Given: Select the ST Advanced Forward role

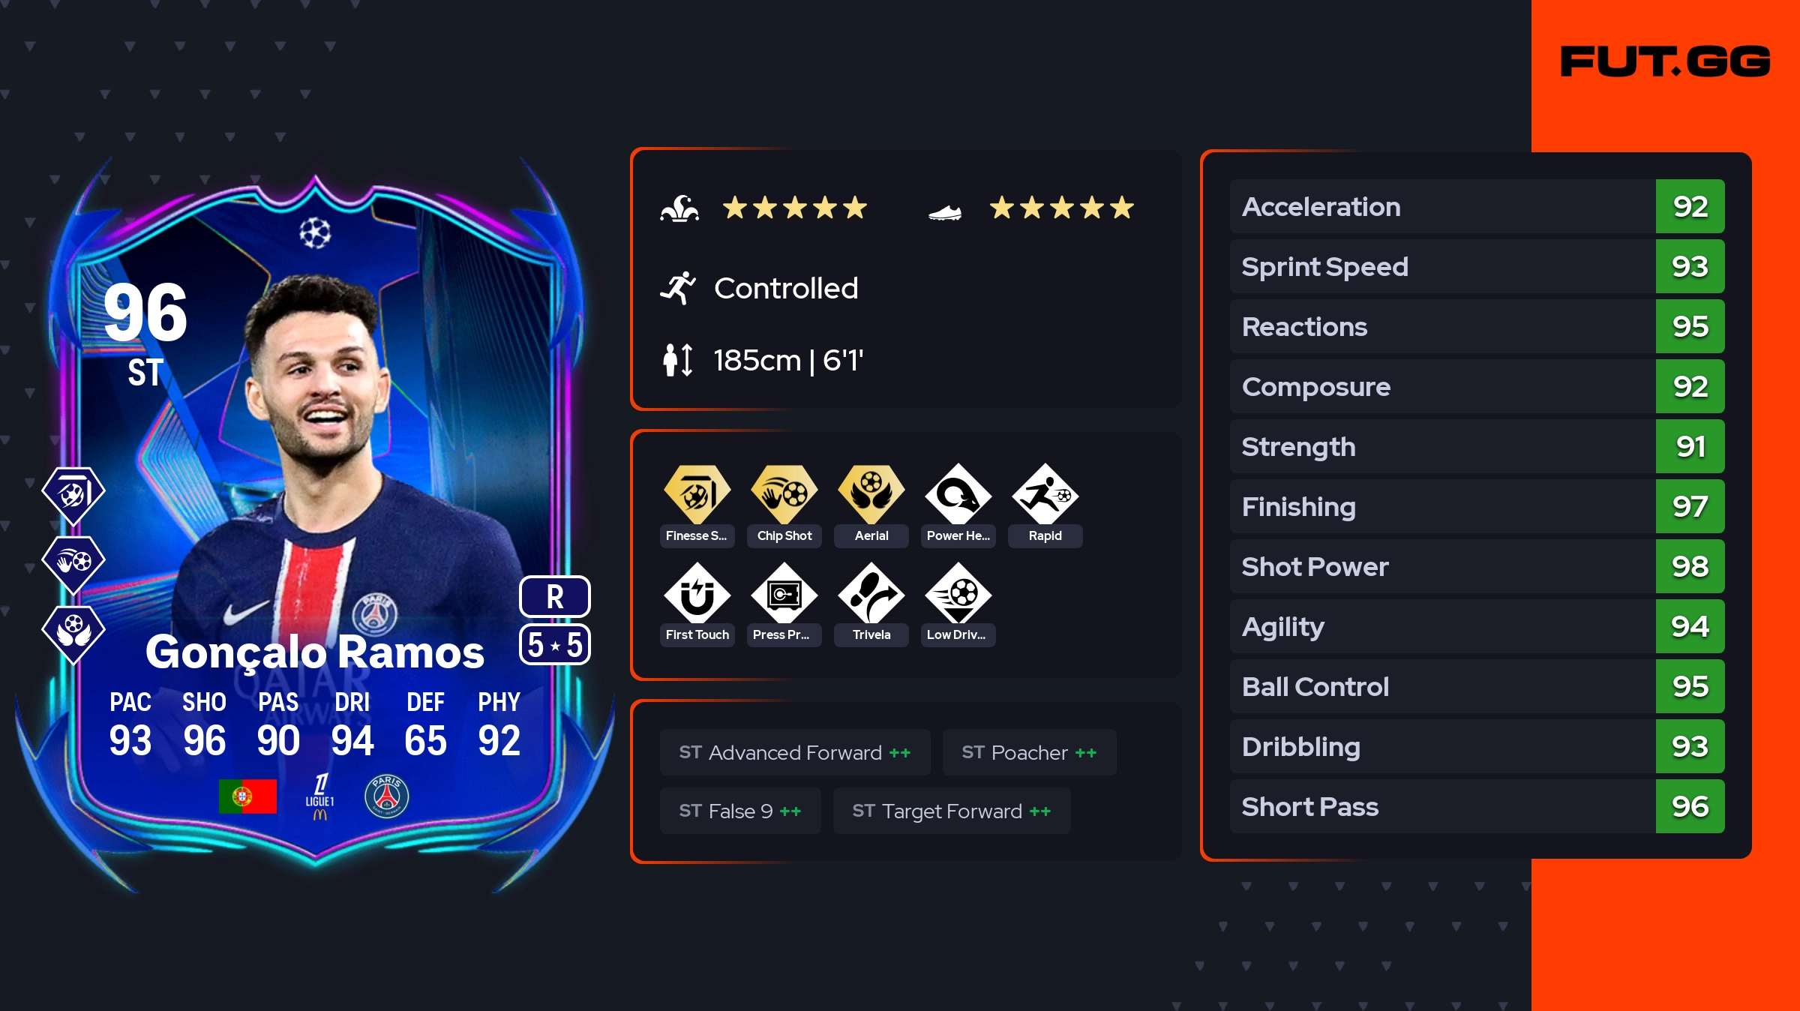Looking at the screenshot, I should pos(795,752).
